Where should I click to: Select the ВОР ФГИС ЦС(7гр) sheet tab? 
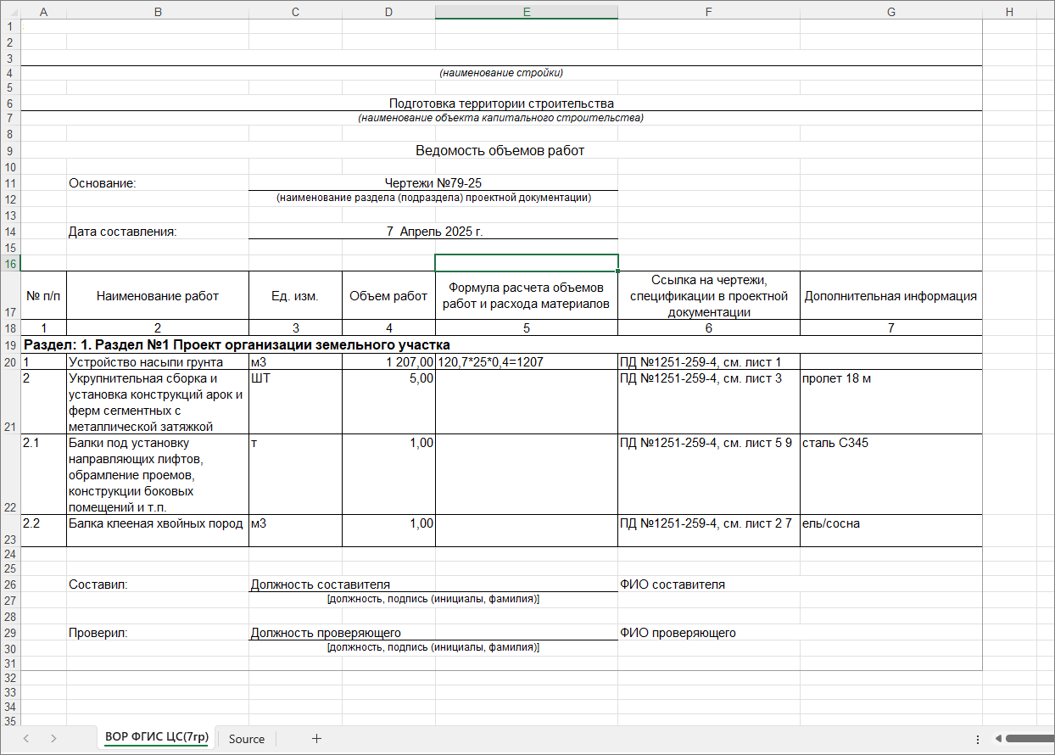(156, 738)
